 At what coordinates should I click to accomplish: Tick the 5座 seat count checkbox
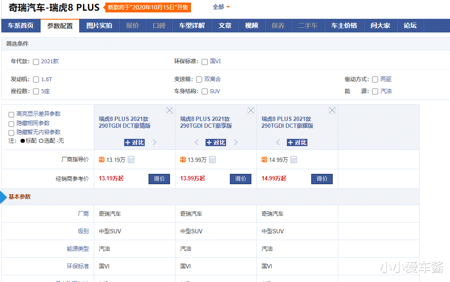click(36, 91)
